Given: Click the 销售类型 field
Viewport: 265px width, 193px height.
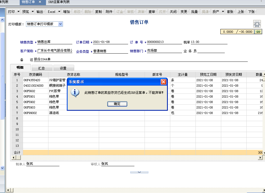Looking at the screenshot, I should click(54, 42).
